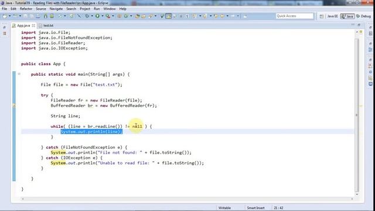Click the Open Task toolbar icon
This screenshot has width=375, height=211.
tap(144, 16)
